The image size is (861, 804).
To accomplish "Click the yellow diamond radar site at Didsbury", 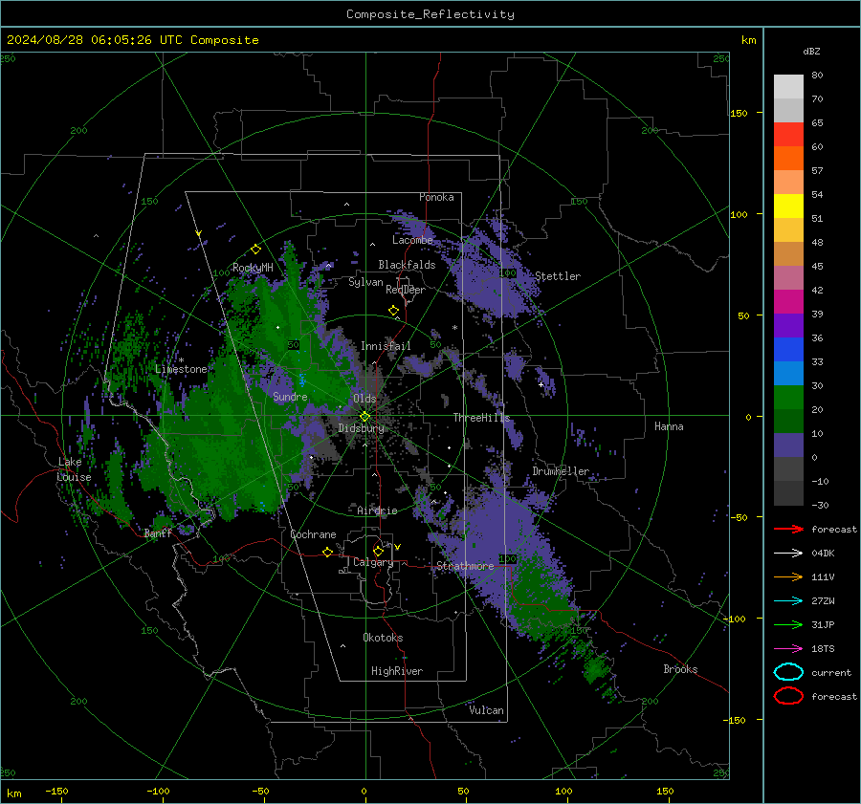I will click(364, 417).
